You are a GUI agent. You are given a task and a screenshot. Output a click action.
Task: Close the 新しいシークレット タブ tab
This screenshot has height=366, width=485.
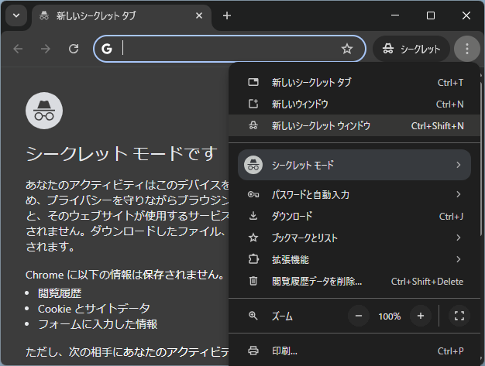click(x=199, y=15)
